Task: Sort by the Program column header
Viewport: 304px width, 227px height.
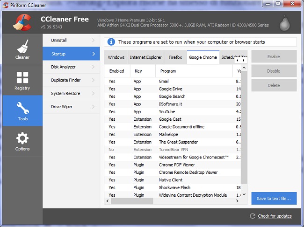Action: (194, 71)
